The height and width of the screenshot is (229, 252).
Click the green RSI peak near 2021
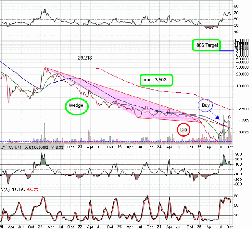point(45,11)
